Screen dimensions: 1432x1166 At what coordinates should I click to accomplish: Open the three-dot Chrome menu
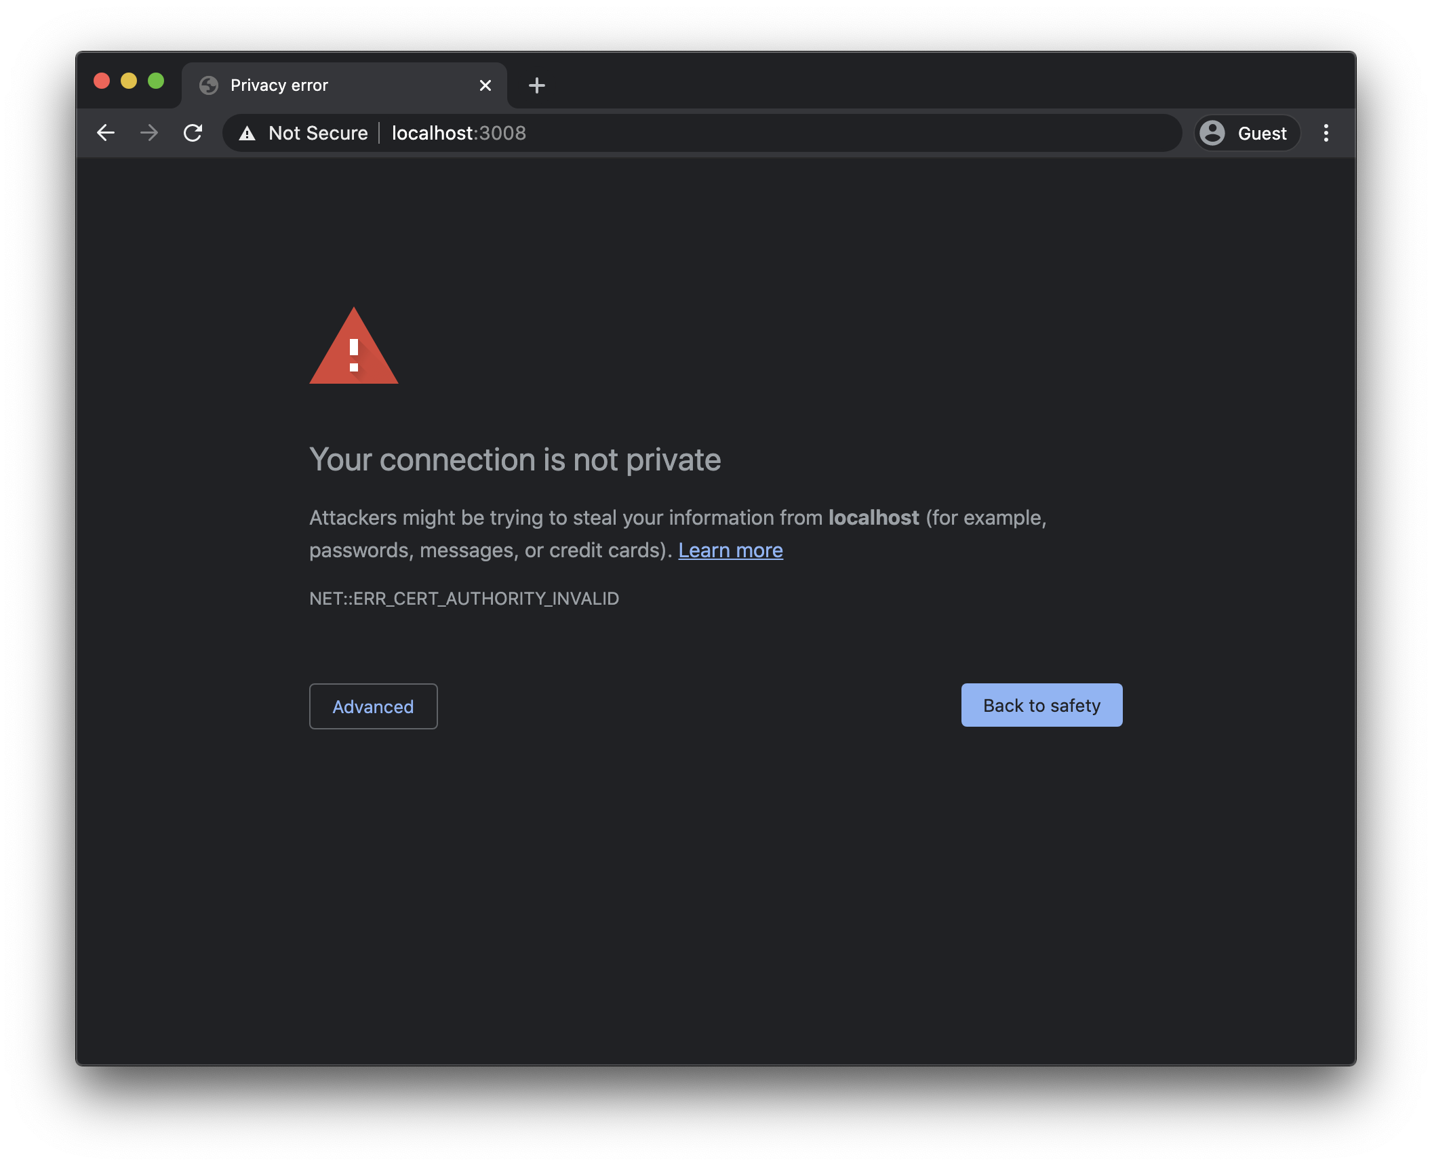click(1326, 133)
